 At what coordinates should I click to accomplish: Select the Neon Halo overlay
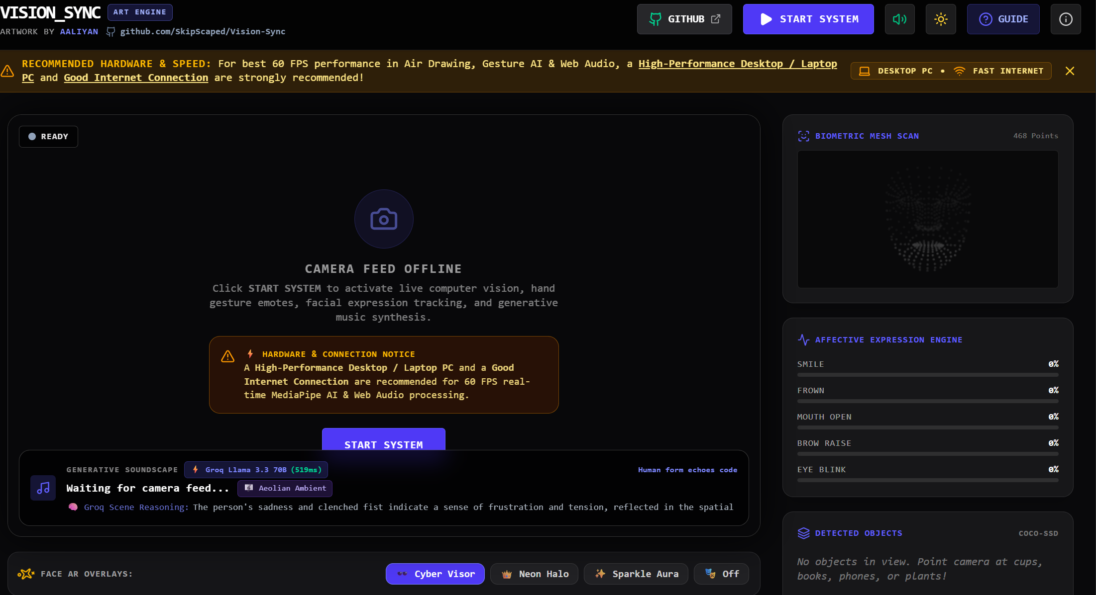534,574
